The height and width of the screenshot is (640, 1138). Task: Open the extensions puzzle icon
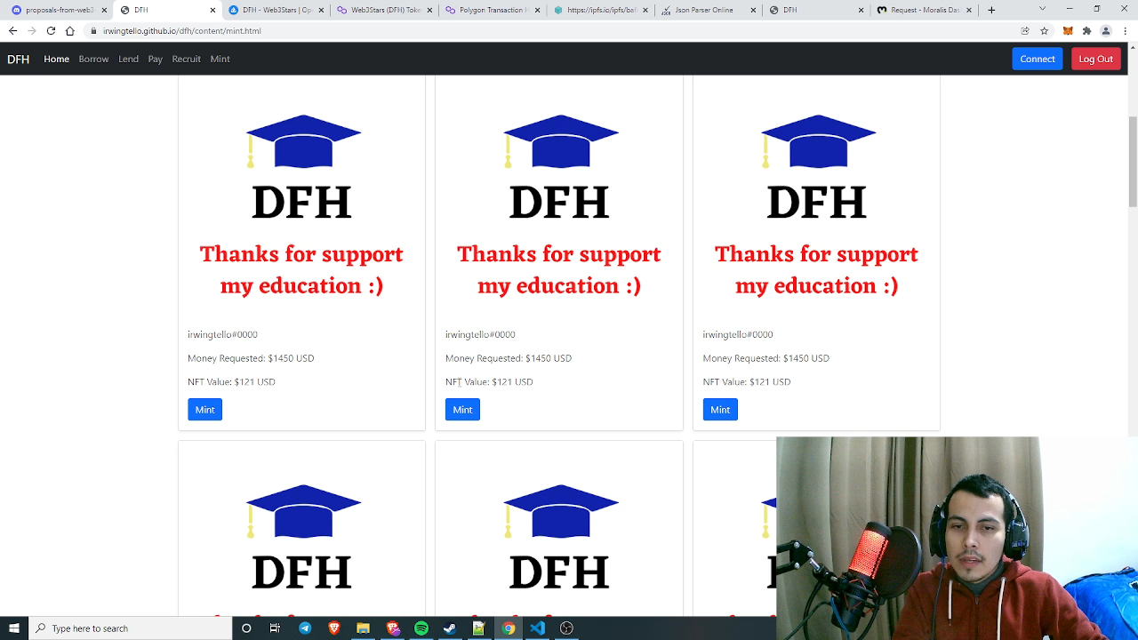(x=1086, y=30)
